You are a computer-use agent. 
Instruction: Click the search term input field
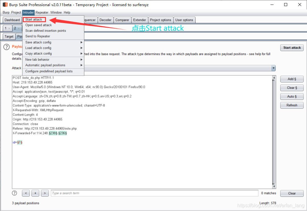[x=155, y=193]
